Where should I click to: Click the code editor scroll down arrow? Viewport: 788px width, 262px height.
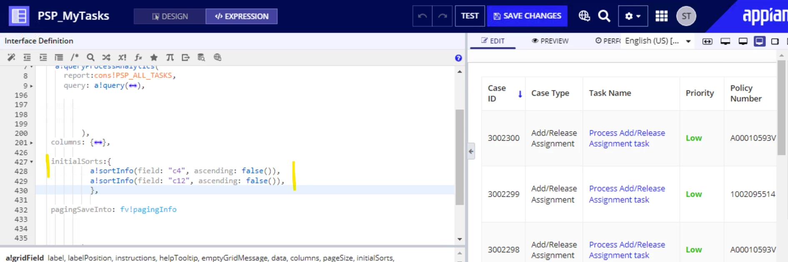pos(460,239)
